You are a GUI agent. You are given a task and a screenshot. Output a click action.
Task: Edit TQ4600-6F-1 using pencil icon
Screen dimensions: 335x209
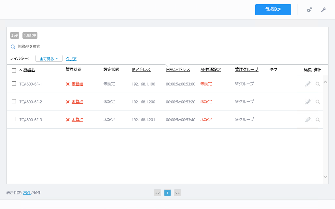point(308,84)
